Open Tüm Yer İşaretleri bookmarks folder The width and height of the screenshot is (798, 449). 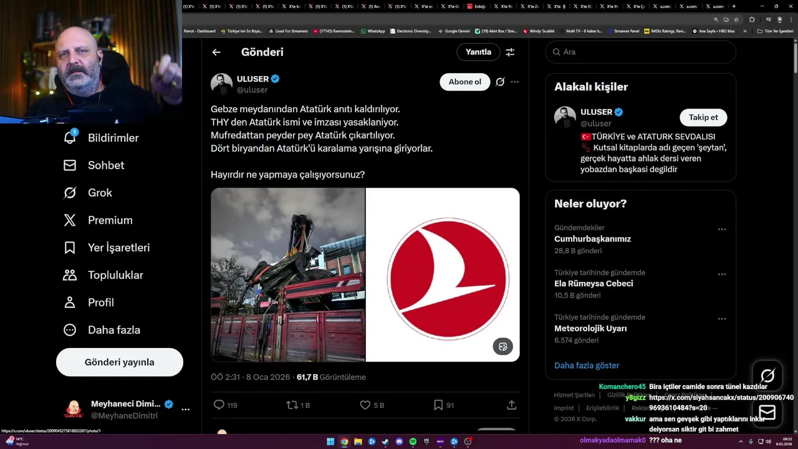point(775,31)
